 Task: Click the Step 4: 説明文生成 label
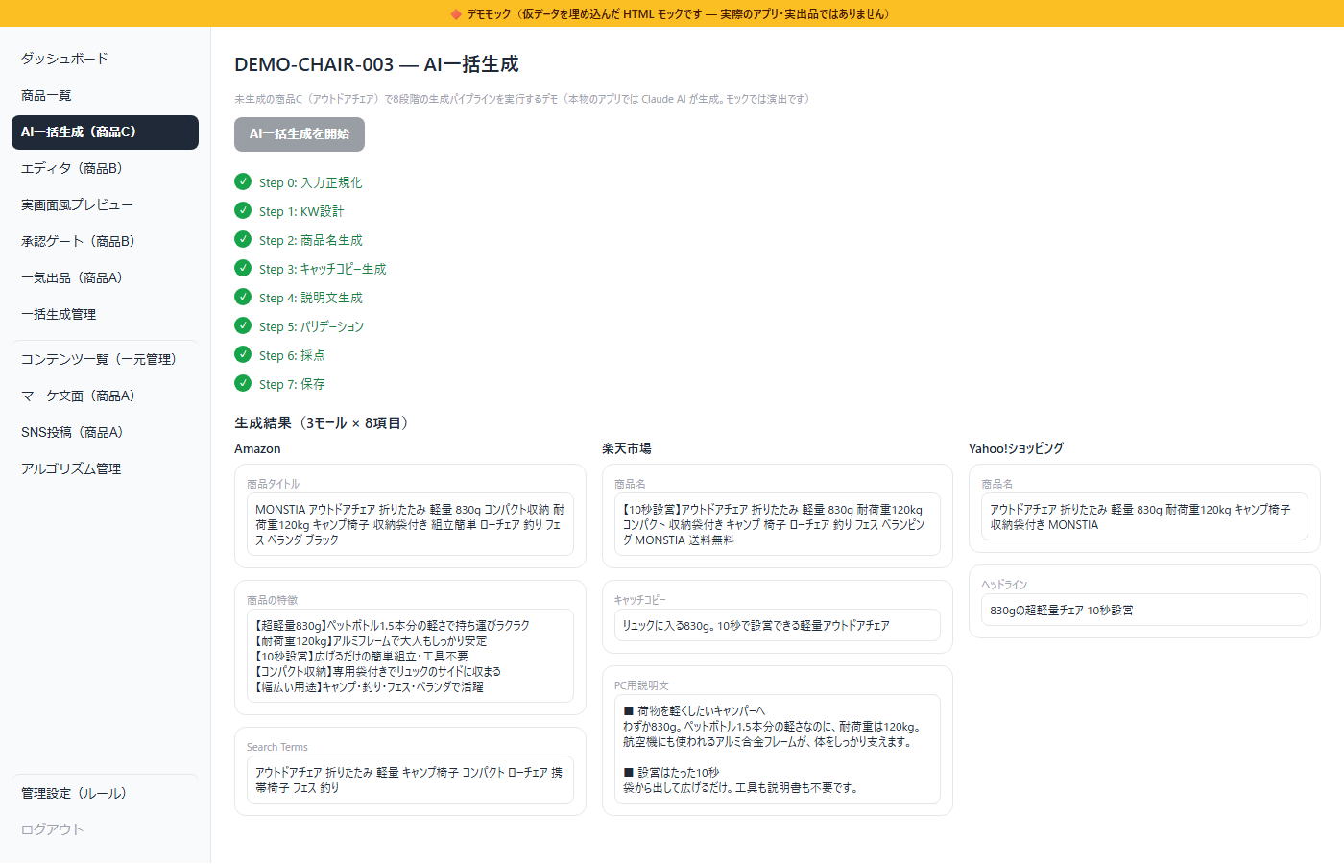(x=310, y=298)
